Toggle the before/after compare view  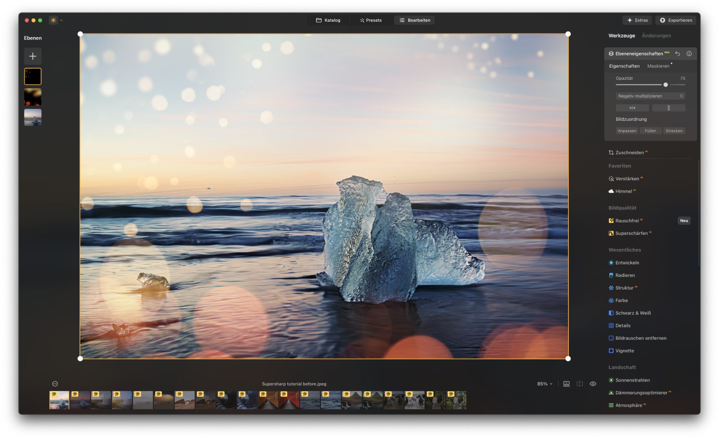tap(580, 384)
